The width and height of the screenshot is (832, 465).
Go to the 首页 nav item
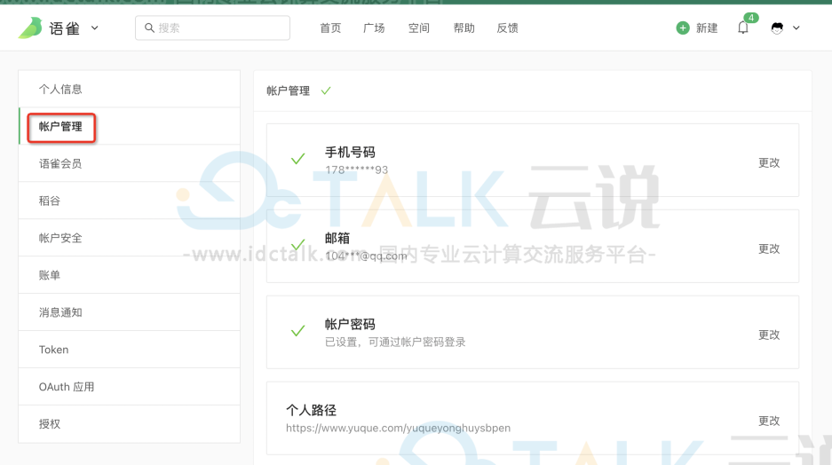[330, 28]
